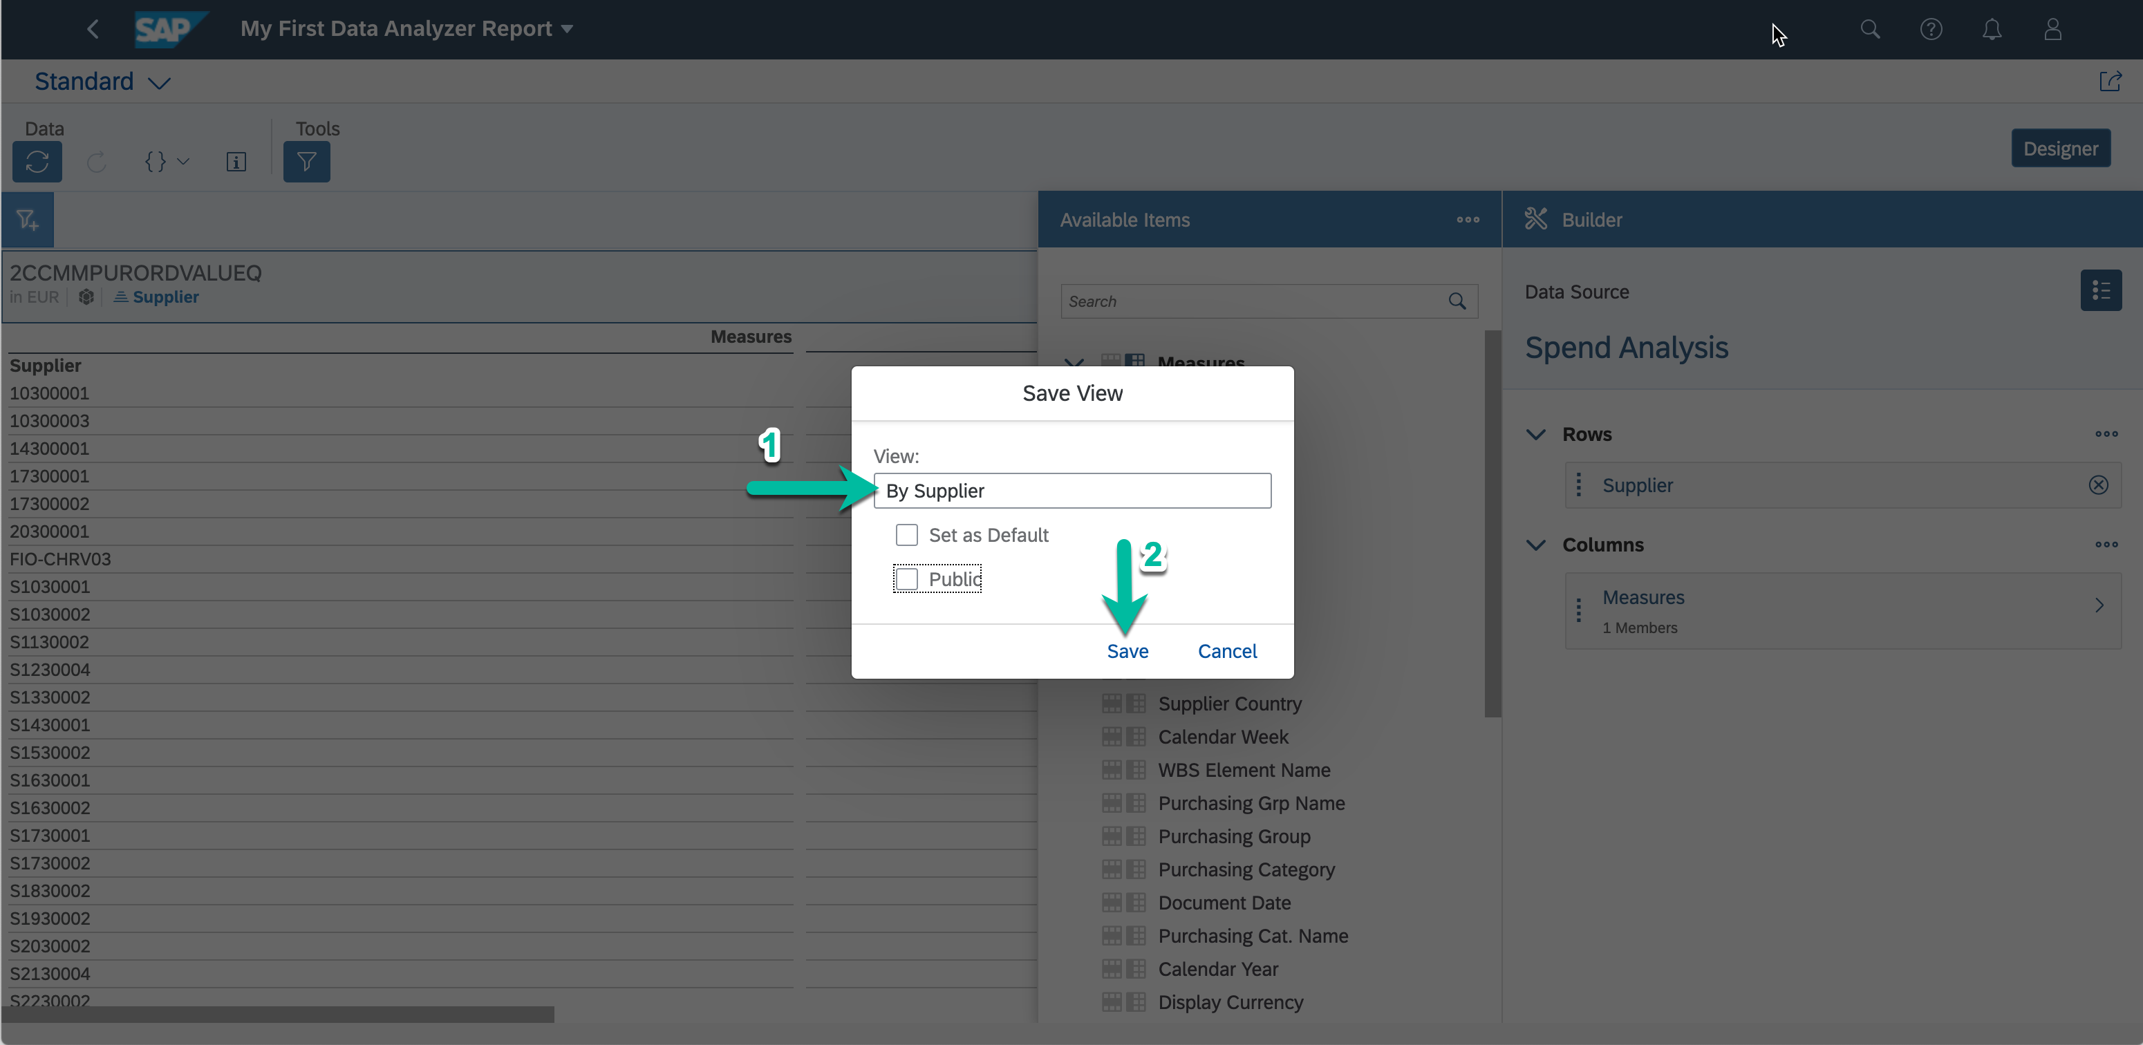
Task: Check the Public checkbox
Action: 907,579
